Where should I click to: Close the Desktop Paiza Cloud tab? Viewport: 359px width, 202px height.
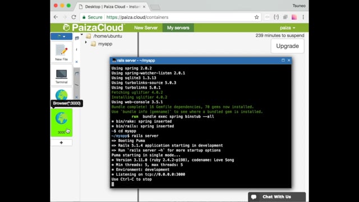(x=144, y=7)
